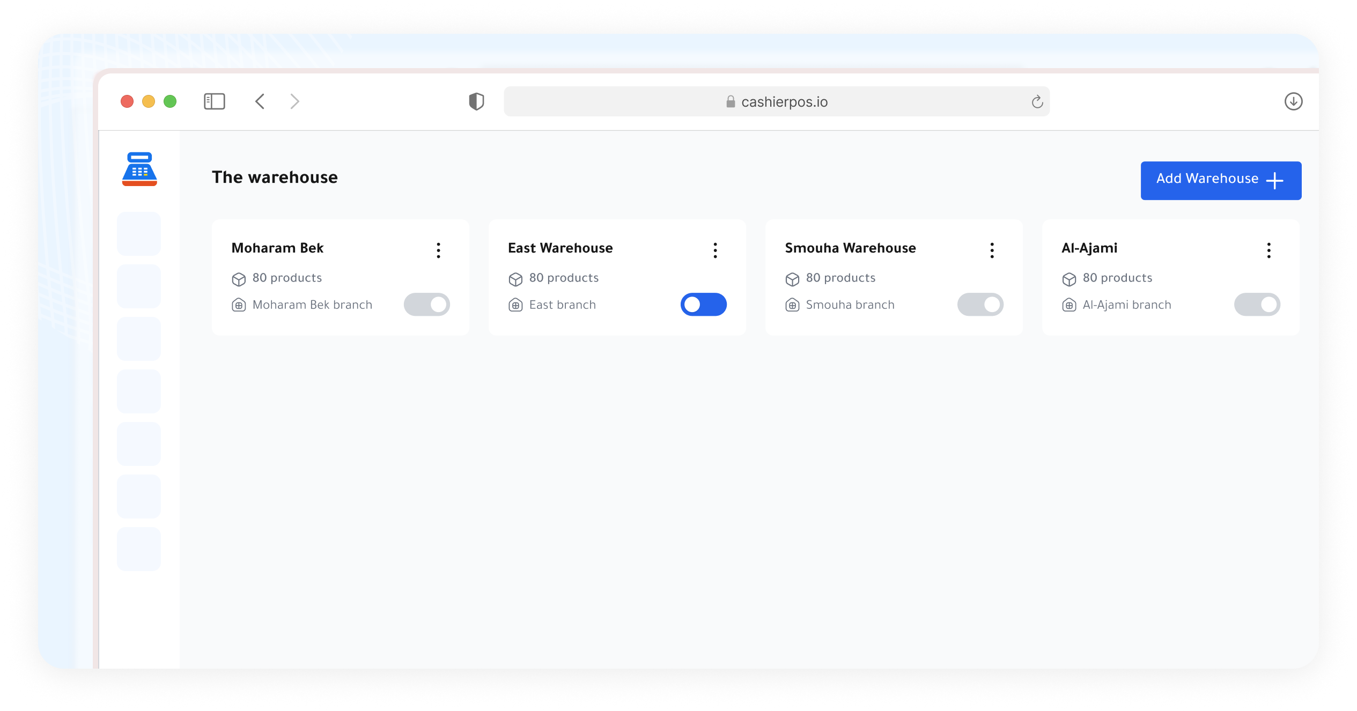
Task: Maximize the browser with green button
Action: 170,101
